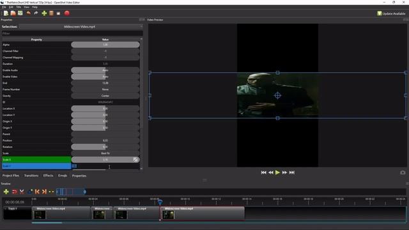Create a new project with toolbar icon
Viewport: 409px width, 230px height.
[x=6, y=13]
